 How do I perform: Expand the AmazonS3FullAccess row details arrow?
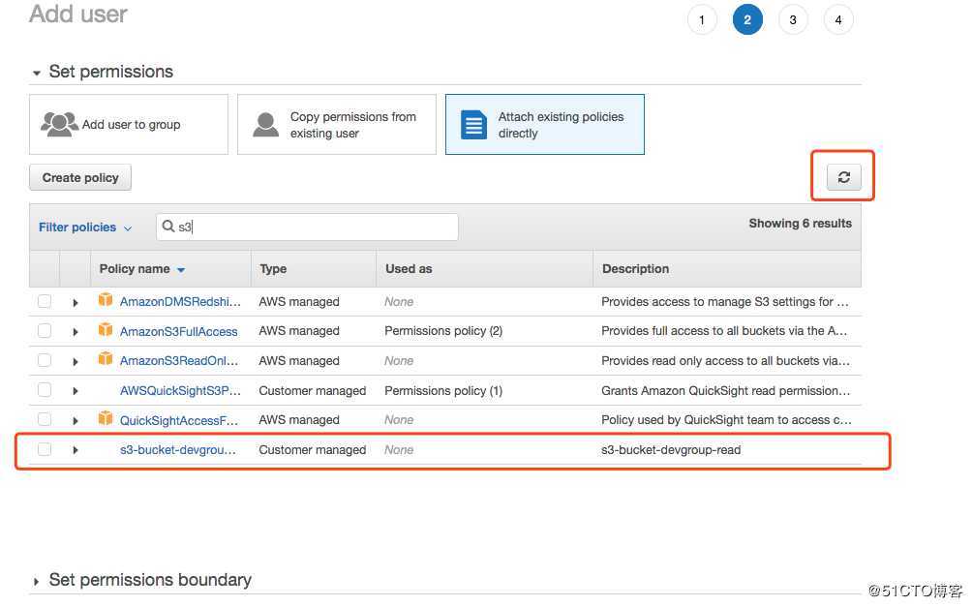click(75, 332)
